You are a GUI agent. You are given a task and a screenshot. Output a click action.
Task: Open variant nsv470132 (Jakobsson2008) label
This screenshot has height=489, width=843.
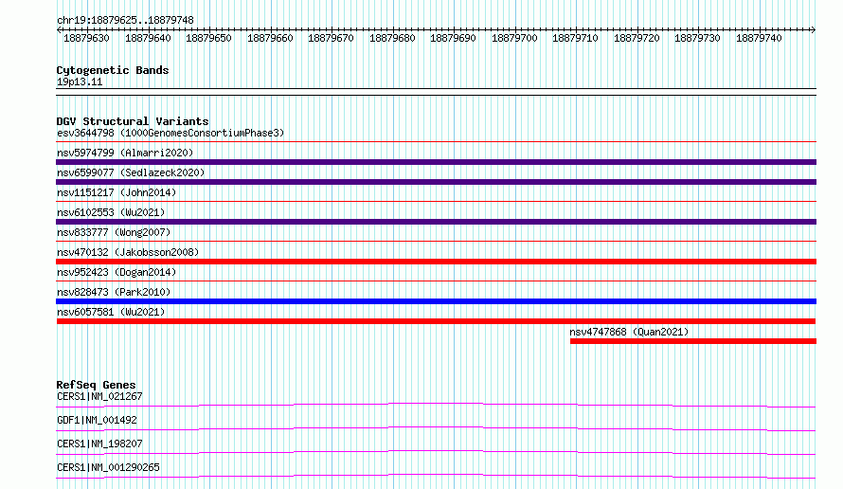[128, 252]
